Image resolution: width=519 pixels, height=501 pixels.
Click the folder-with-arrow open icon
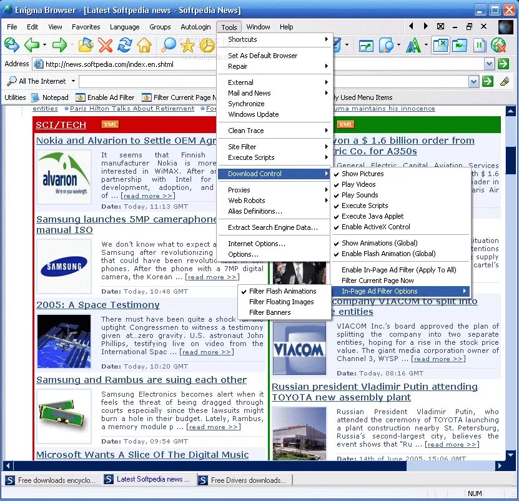tap(86, 45)
